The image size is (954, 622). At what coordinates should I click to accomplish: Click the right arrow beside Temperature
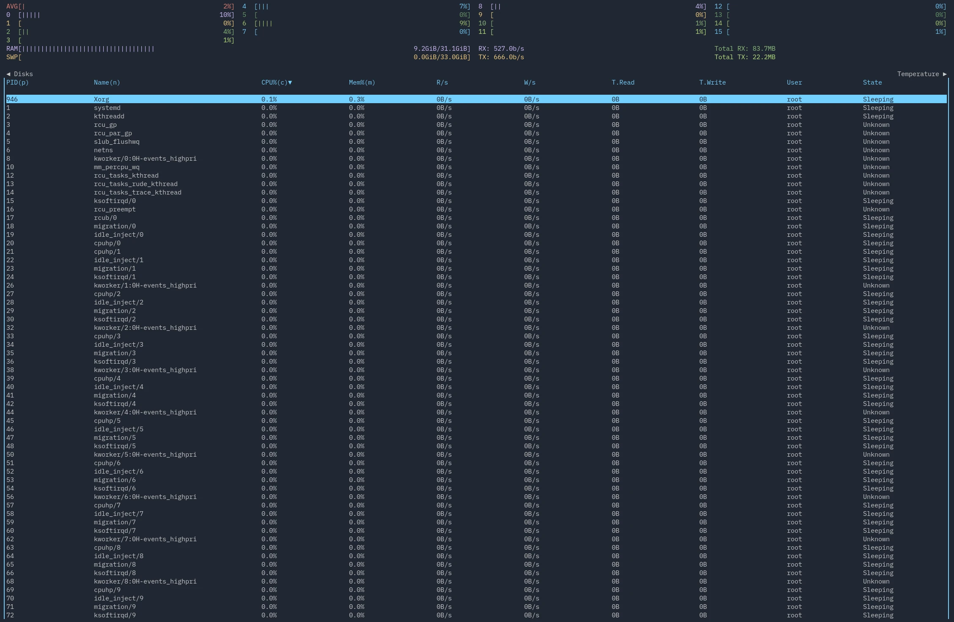945,74
